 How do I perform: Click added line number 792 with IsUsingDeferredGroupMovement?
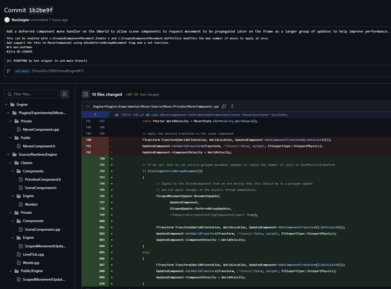[102, 171]
